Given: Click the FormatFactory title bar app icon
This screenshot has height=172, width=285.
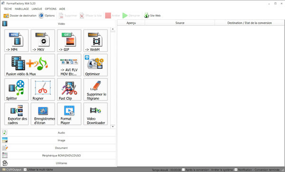Looking at the screenshot, I should coord(3,3).
